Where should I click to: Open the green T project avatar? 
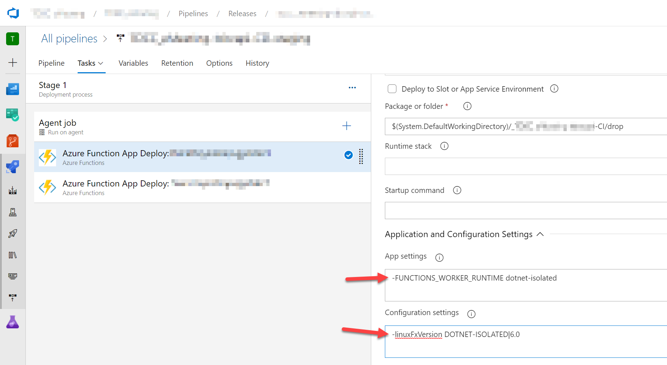(x=13, y=39)
